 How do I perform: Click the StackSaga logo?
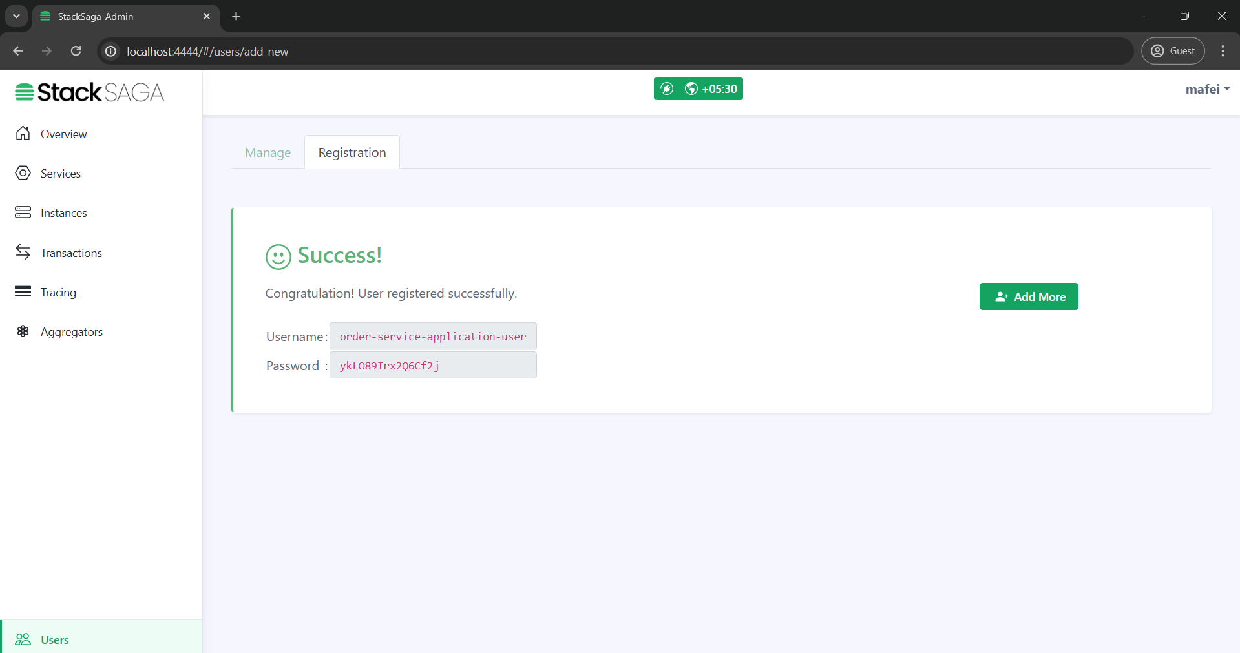(89, 92)
